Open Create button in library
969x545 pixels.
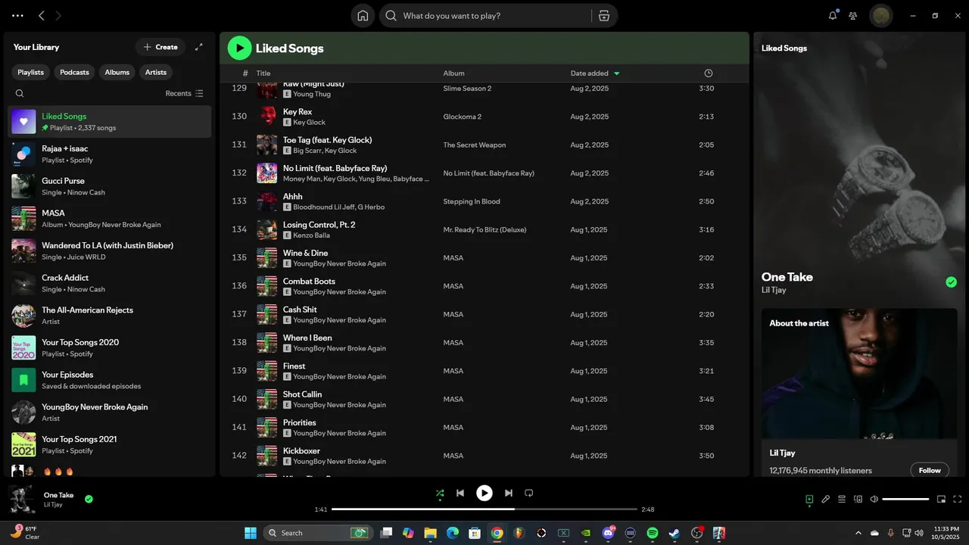(x=160, y=47)
